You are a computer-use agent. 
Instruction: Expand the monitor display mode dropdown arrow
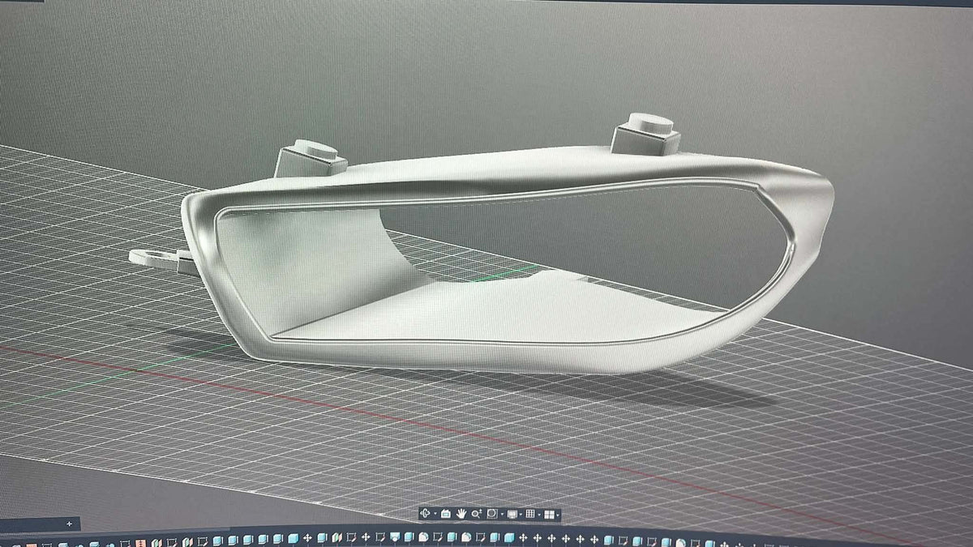click(521, 515)
